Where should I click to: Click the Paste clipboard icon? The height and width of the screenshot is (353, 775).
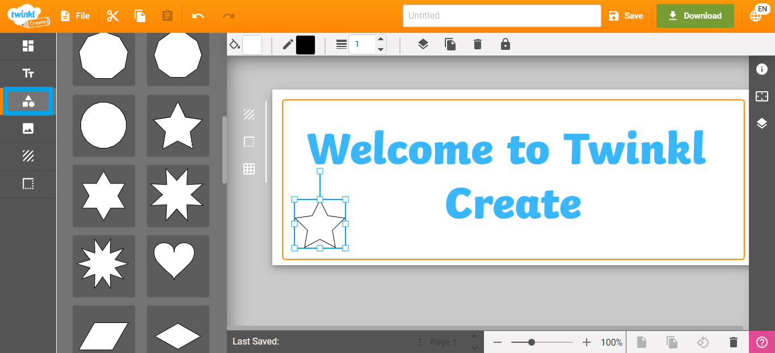167,16
